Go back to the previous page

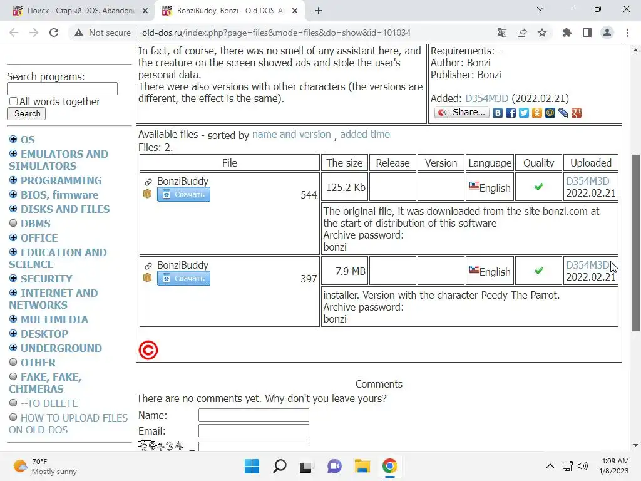point(14,33)
